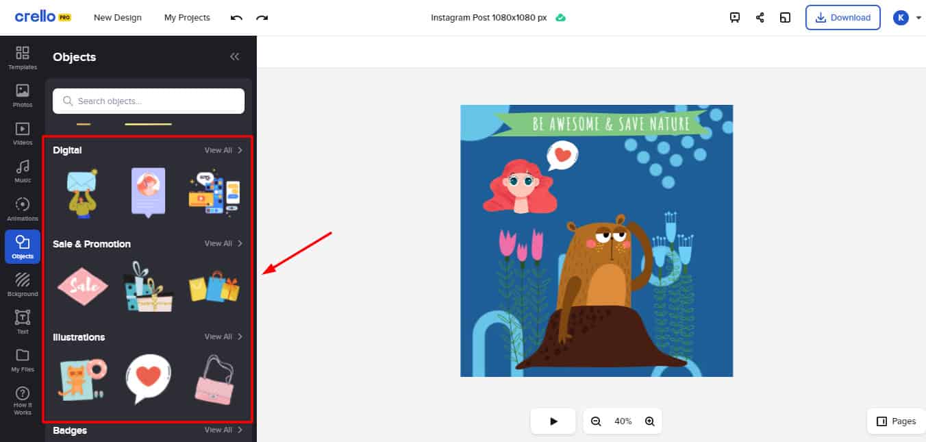Open the account dropdown arrow
Image resolution: width=926 pixels, height=442 pixels.
click(918, 19)
